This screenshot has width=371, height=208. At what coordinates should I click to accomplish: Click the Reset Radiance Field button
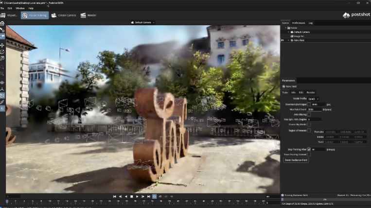point(296,160)
